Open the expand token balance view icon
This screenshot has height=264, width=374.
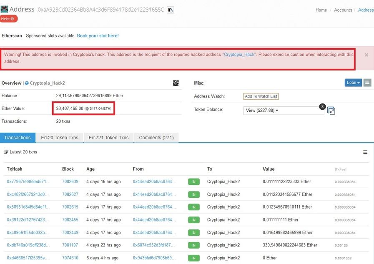point(331,111)
